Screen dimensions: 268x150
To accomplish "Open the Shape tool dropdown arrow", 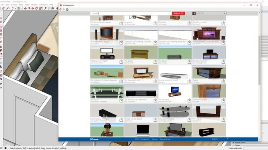I will pyautogui.click(x=21, y=8).
